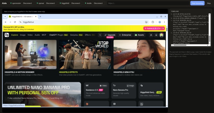Click the Unlimited Nano Banana Pro banner

[43, 94]
